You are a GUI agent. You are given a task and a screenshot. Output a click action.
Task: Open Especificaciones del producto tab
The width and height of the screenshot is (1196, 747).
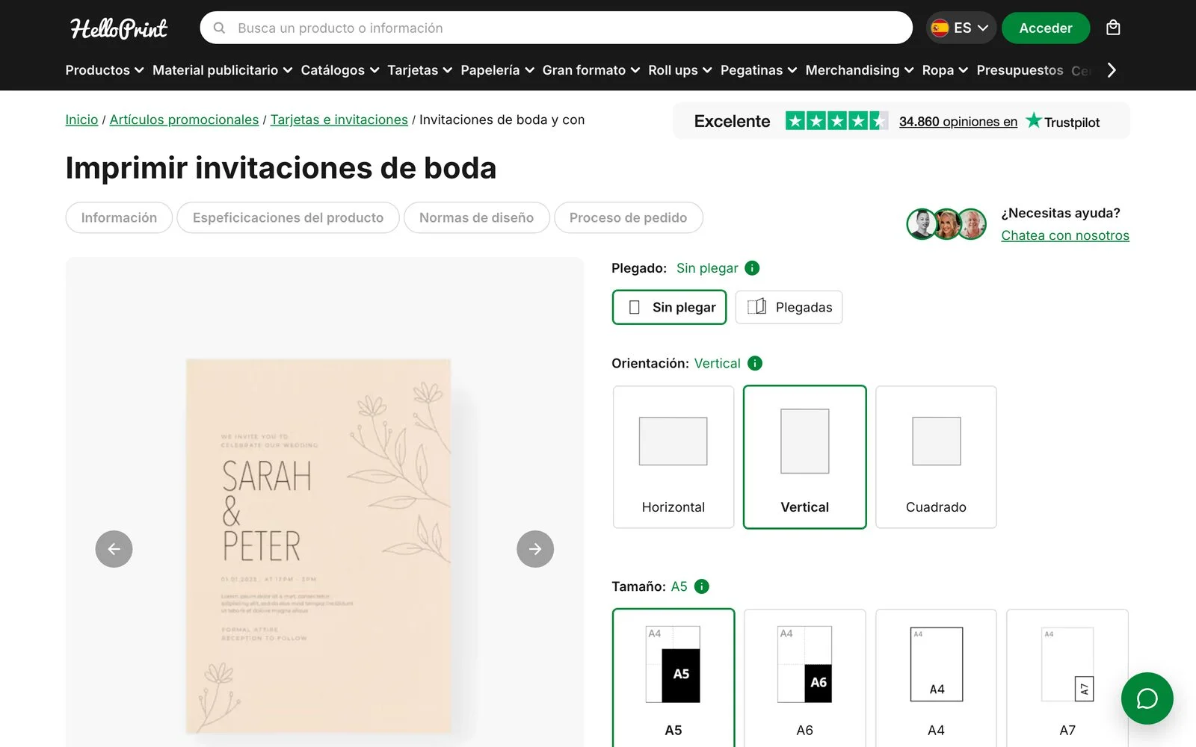[288, 217]
